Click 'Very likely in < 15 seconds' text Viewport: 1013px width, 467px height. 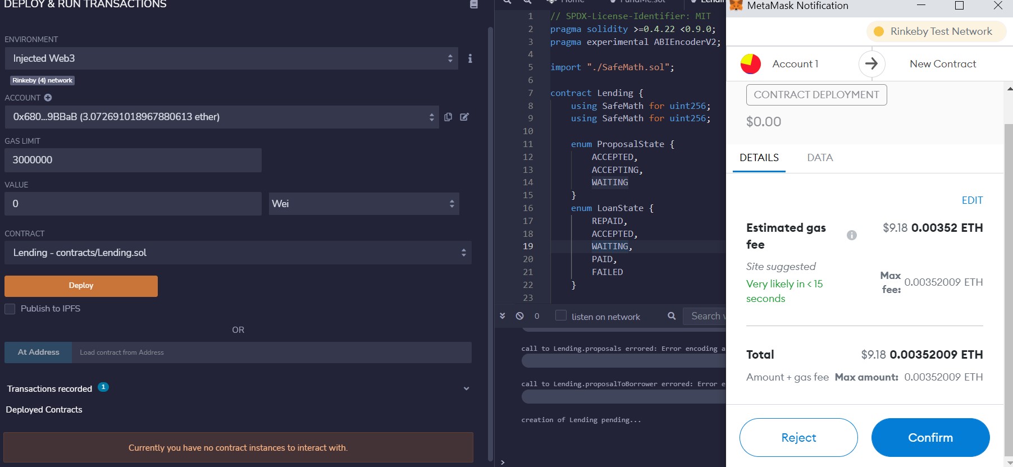(784, 291)
